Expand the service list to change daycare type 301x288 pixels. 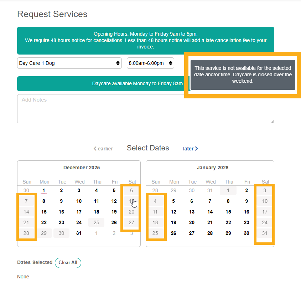click(x=69, y=63)
